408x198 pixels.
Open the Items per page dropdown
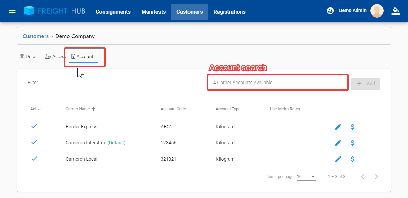point(306,177)
